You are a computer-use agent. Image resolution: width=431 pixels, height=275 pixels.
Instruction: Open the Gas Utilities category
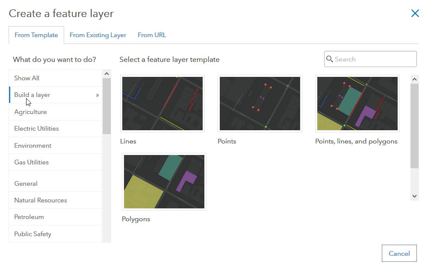click(x=56, y=162)
